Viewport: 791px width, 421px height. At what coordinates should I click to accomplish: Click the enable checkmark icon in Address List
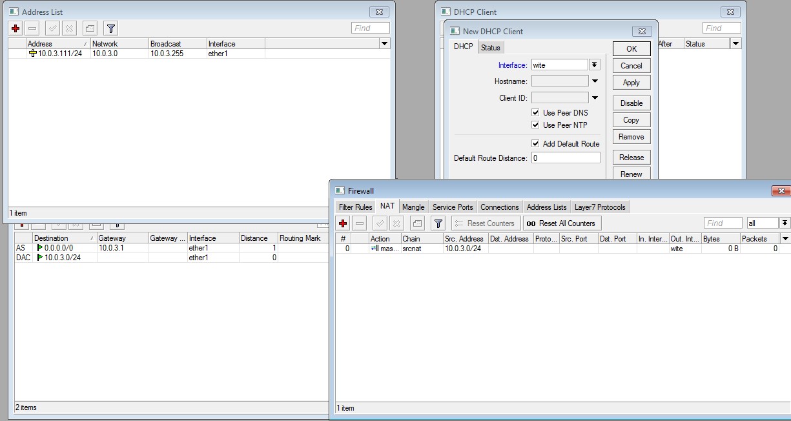(x=53, y=28)
